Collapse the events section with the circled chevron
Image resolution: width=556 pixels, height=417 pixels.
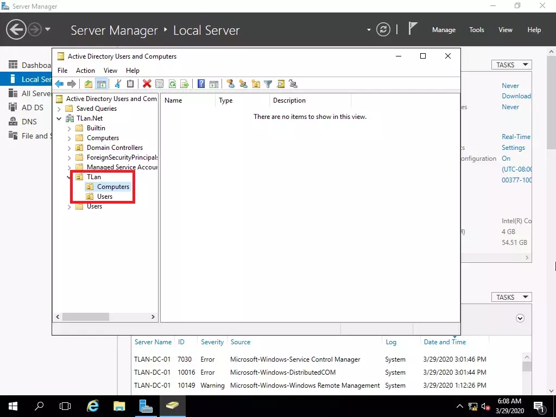click(520, 318)
